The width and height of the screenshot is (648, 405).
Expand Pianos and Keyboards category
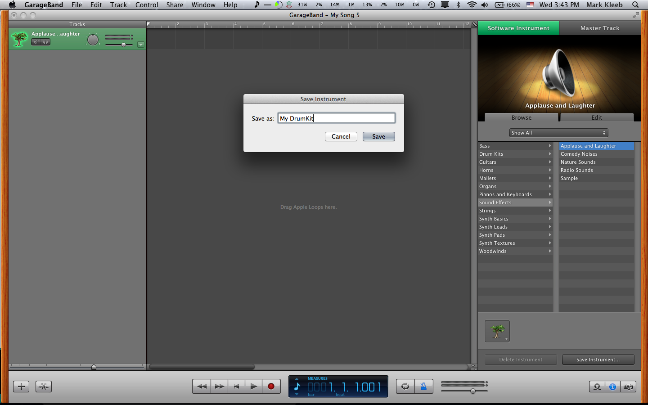pyautogui.click(x=515, y=194)
